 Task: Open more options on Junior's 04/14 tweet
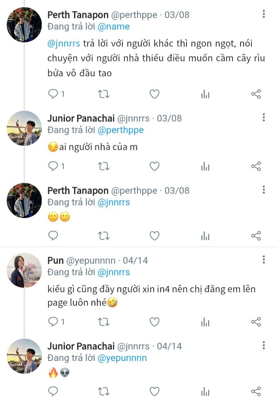264,346
